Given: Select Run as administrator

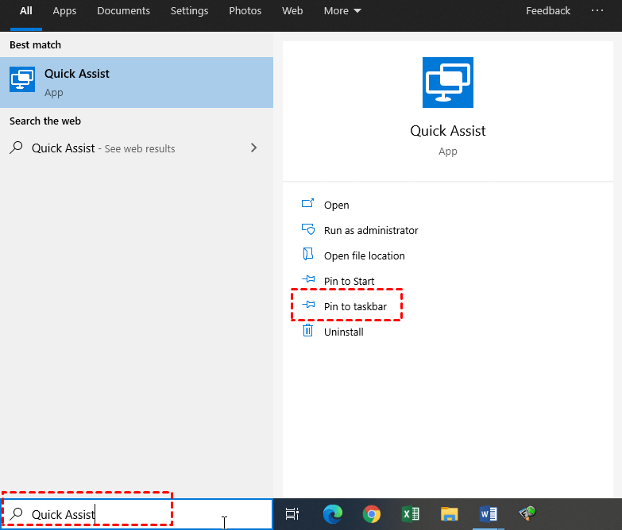Looking at the screenshot, I should pos(370,230).
